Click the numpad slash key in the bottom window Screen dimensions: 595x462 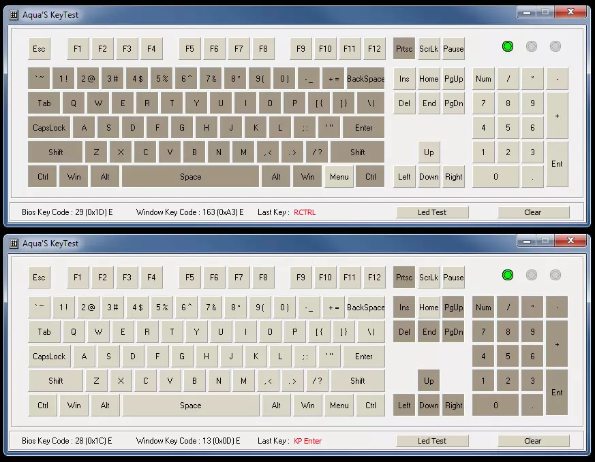coord(508,308)
